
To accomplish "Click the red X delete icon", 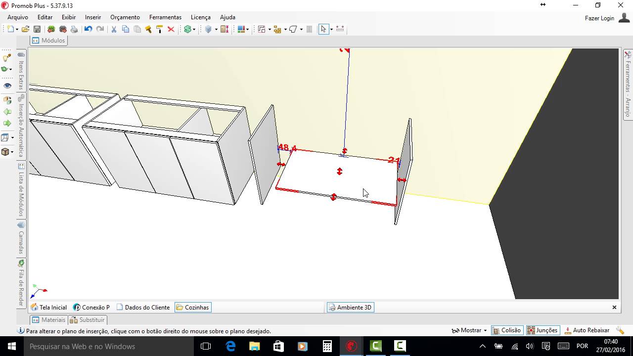I will pyautogui.click(x=171, y=29).
